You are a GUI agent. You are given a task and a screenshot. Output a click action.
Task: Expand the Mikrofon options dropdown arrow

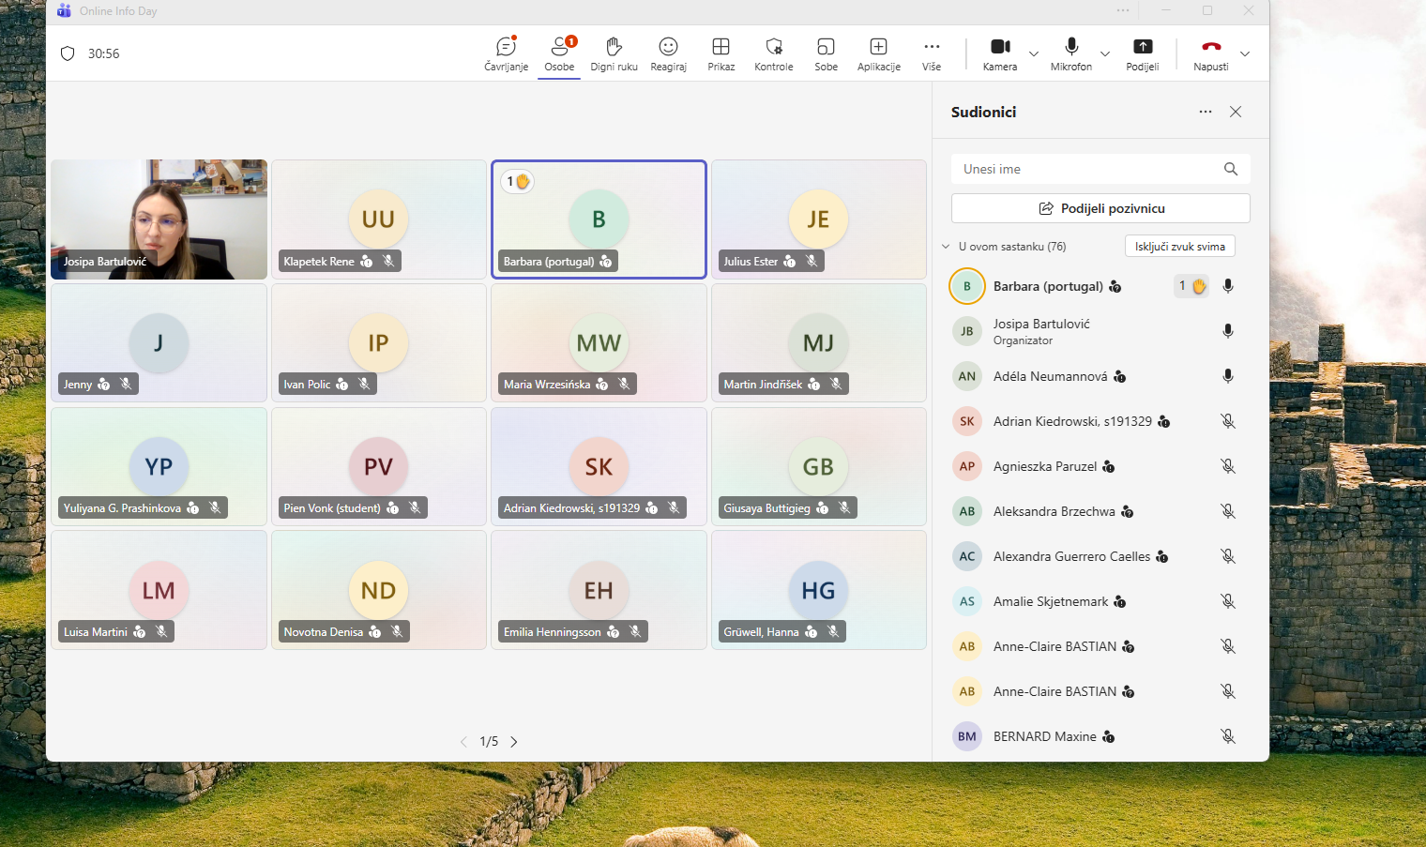[1105, 53]
